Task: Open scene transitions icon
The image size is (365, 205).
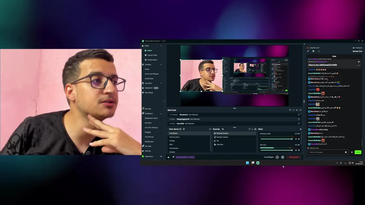Action: click(210, 129)
